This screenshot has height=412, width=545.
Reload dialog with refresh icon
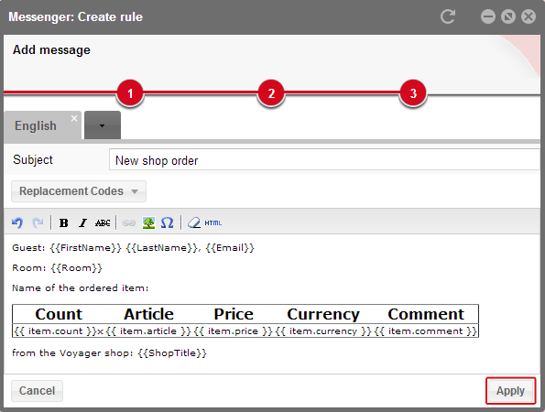(x=448, y=16)
